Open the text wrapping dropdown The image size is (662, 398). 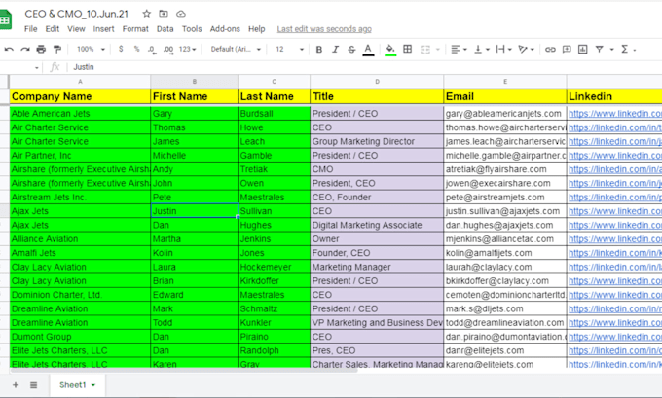coord(504,50)
